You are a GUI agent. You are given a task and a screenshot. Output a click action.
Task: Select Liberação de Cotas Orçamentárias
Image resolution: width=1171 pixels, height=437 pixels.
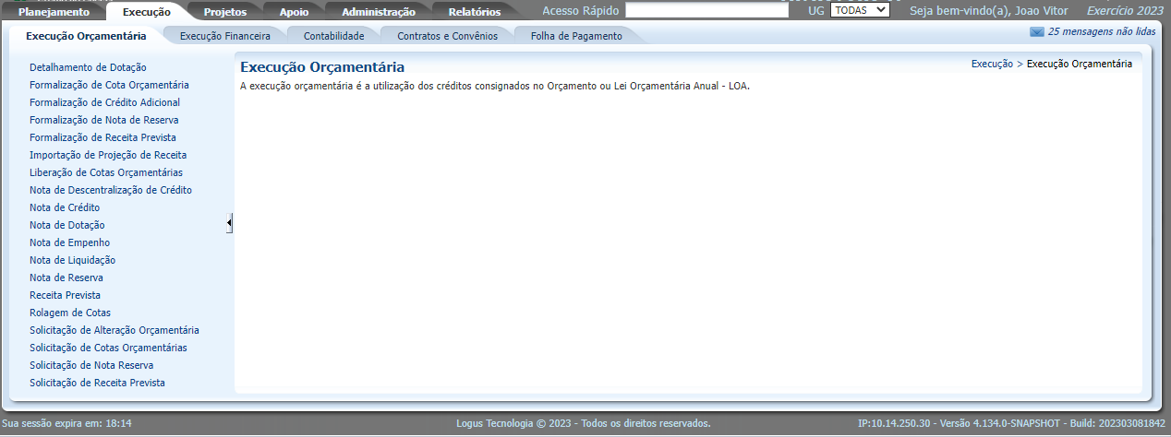(x=105, y=172)
